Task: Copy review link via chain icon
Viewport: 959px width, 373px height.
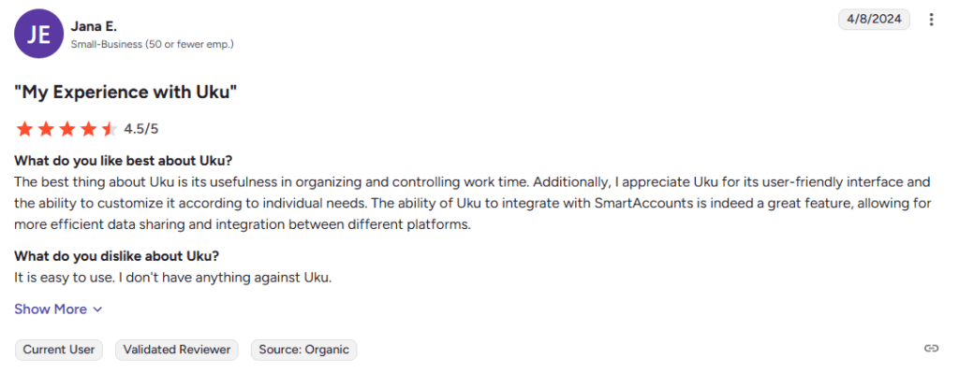Action: (931, 349)
